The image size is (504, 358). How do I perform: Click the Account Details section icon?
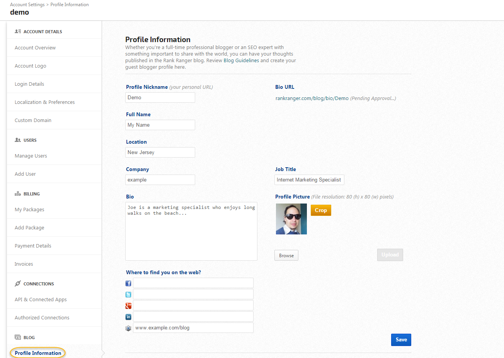pos(18,32)
